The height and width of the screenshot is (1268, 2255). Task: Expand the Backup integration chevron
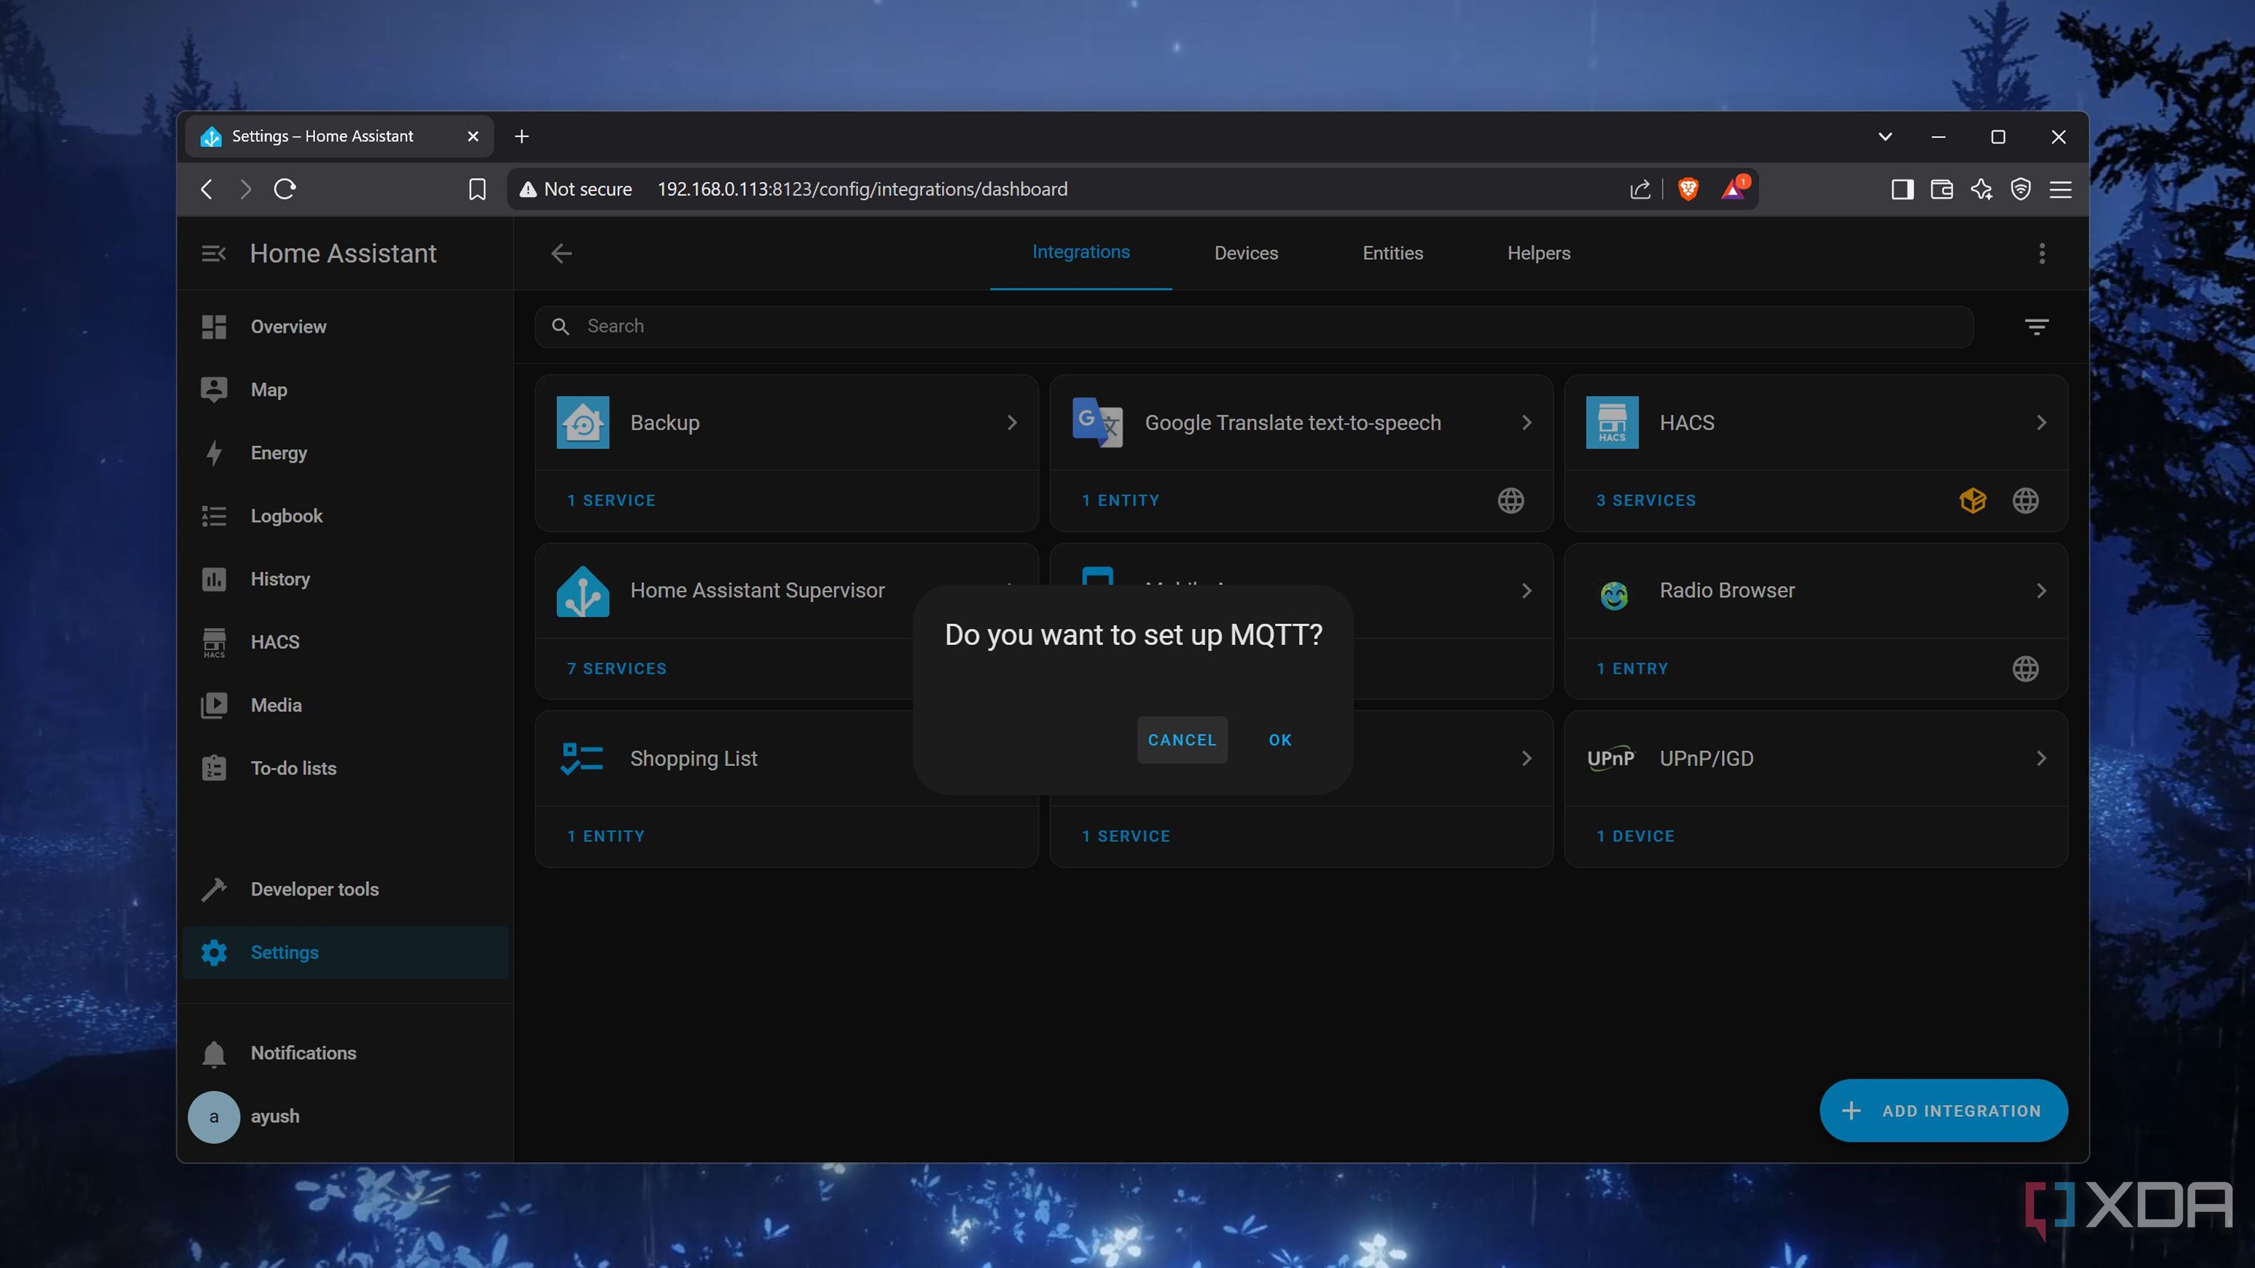pyautogui.click(x=1012, y=423)
